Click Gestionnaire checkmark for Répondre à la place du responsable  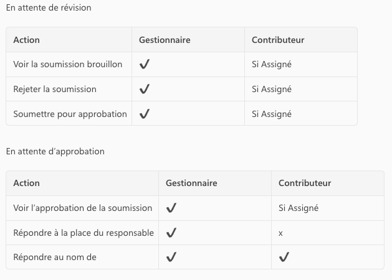click(x=171, y=233)
